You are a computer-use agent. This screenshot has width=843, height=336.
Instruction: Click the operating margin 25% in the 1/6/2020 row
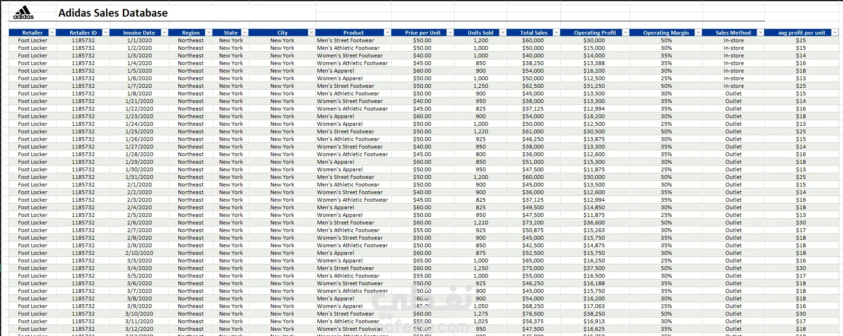tap(666, 78)
